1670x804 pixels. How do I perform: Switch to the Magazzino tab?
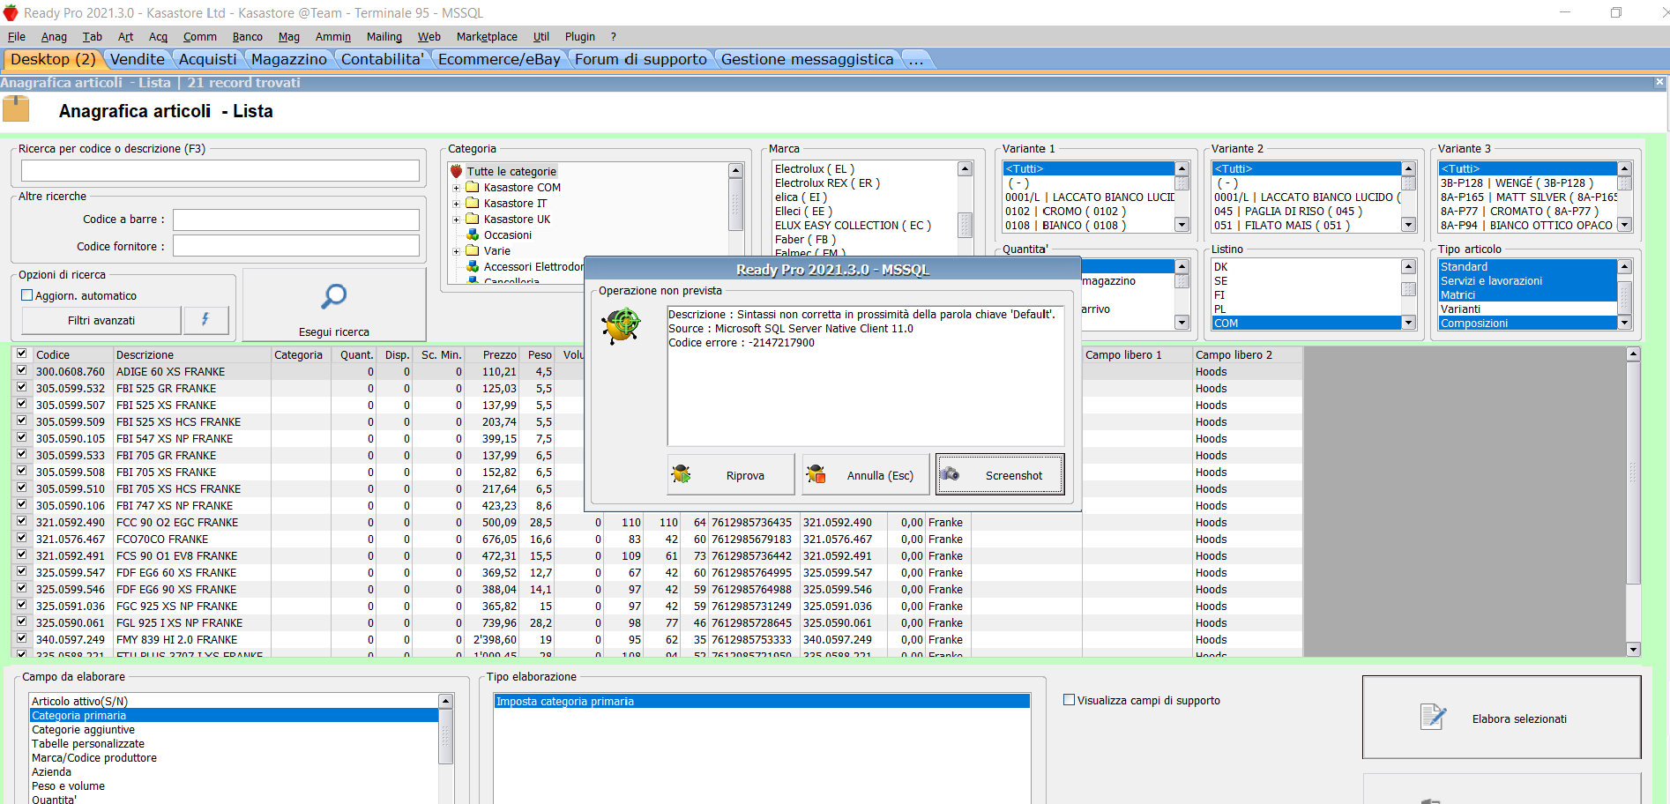point(289,59)
